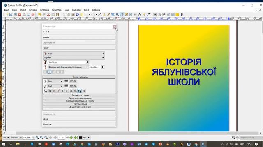The height and width of the screenshot is (147, 263).
Task: Open the X, Y, Z properties tab
Action: [79, 32]
